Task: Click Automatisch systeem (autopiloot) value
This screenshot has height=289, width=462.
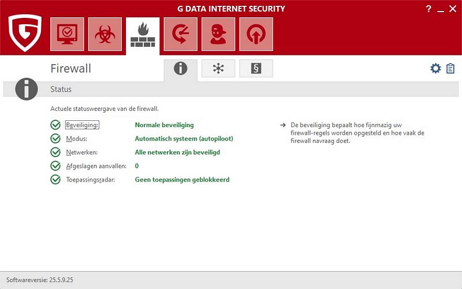Action: (184, 139)
